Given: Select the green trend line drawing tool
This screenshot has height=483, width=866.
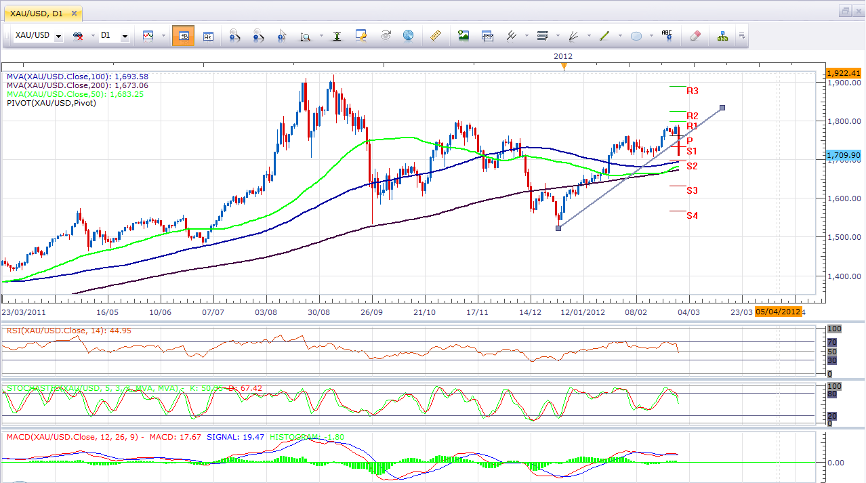Looking at the screenshot, I should click(605, 35).
